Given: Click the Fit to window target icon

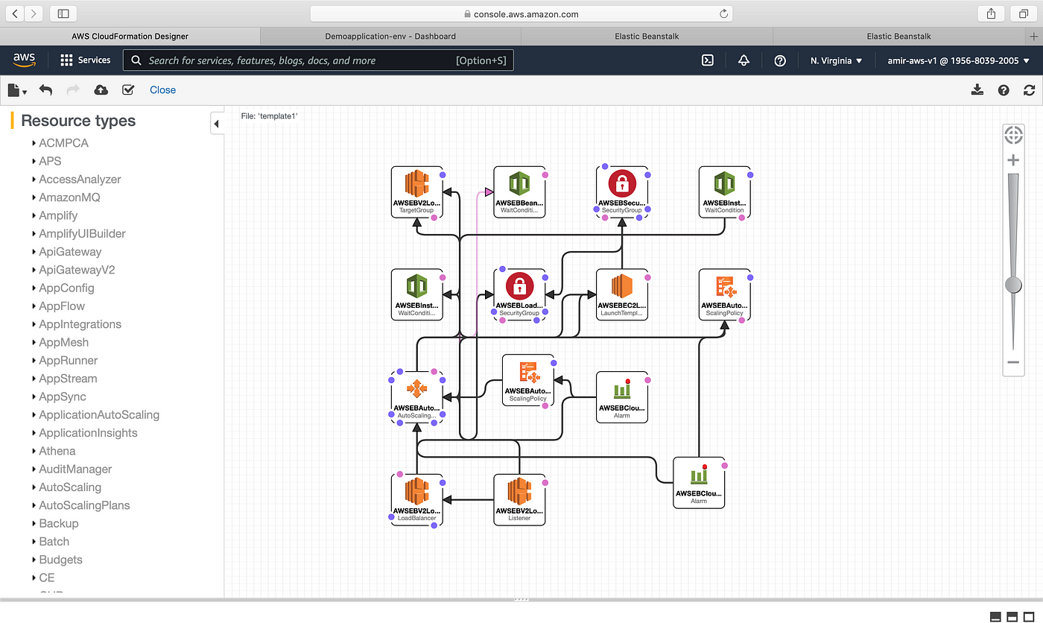Looking at the screenshot, I should 1013,135.
